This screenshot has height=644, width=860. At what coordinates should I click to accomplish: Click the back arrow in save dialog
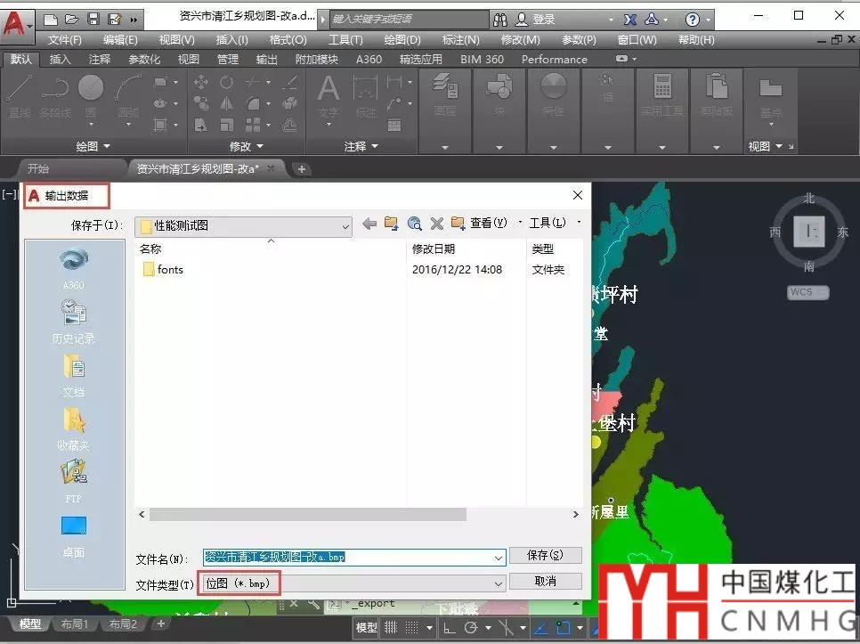(x=369, y=224)
